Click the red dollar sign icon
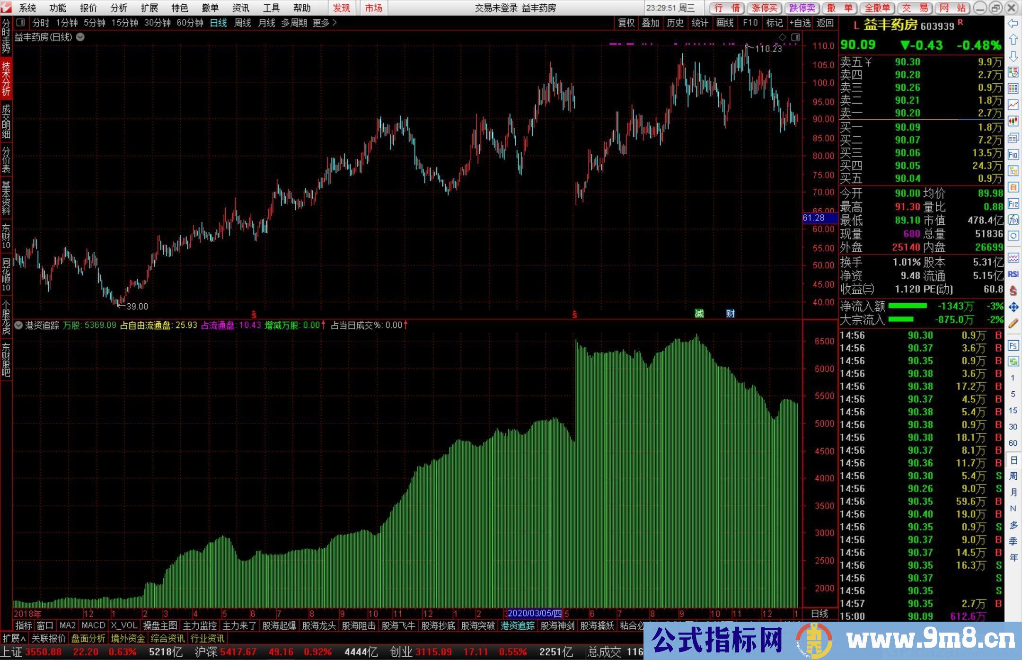This screenshot has width=1022, height=660. [x=1013, y=290]
